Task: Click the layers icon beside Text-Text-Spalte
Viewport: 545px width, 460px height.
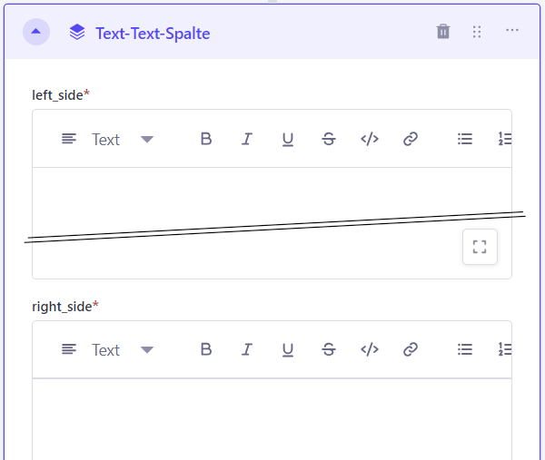Action: 77,32
